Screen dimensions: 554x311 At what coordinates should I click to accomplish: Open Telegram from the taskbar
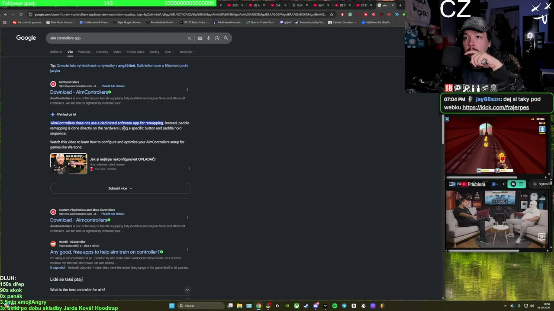coord(344,306)
